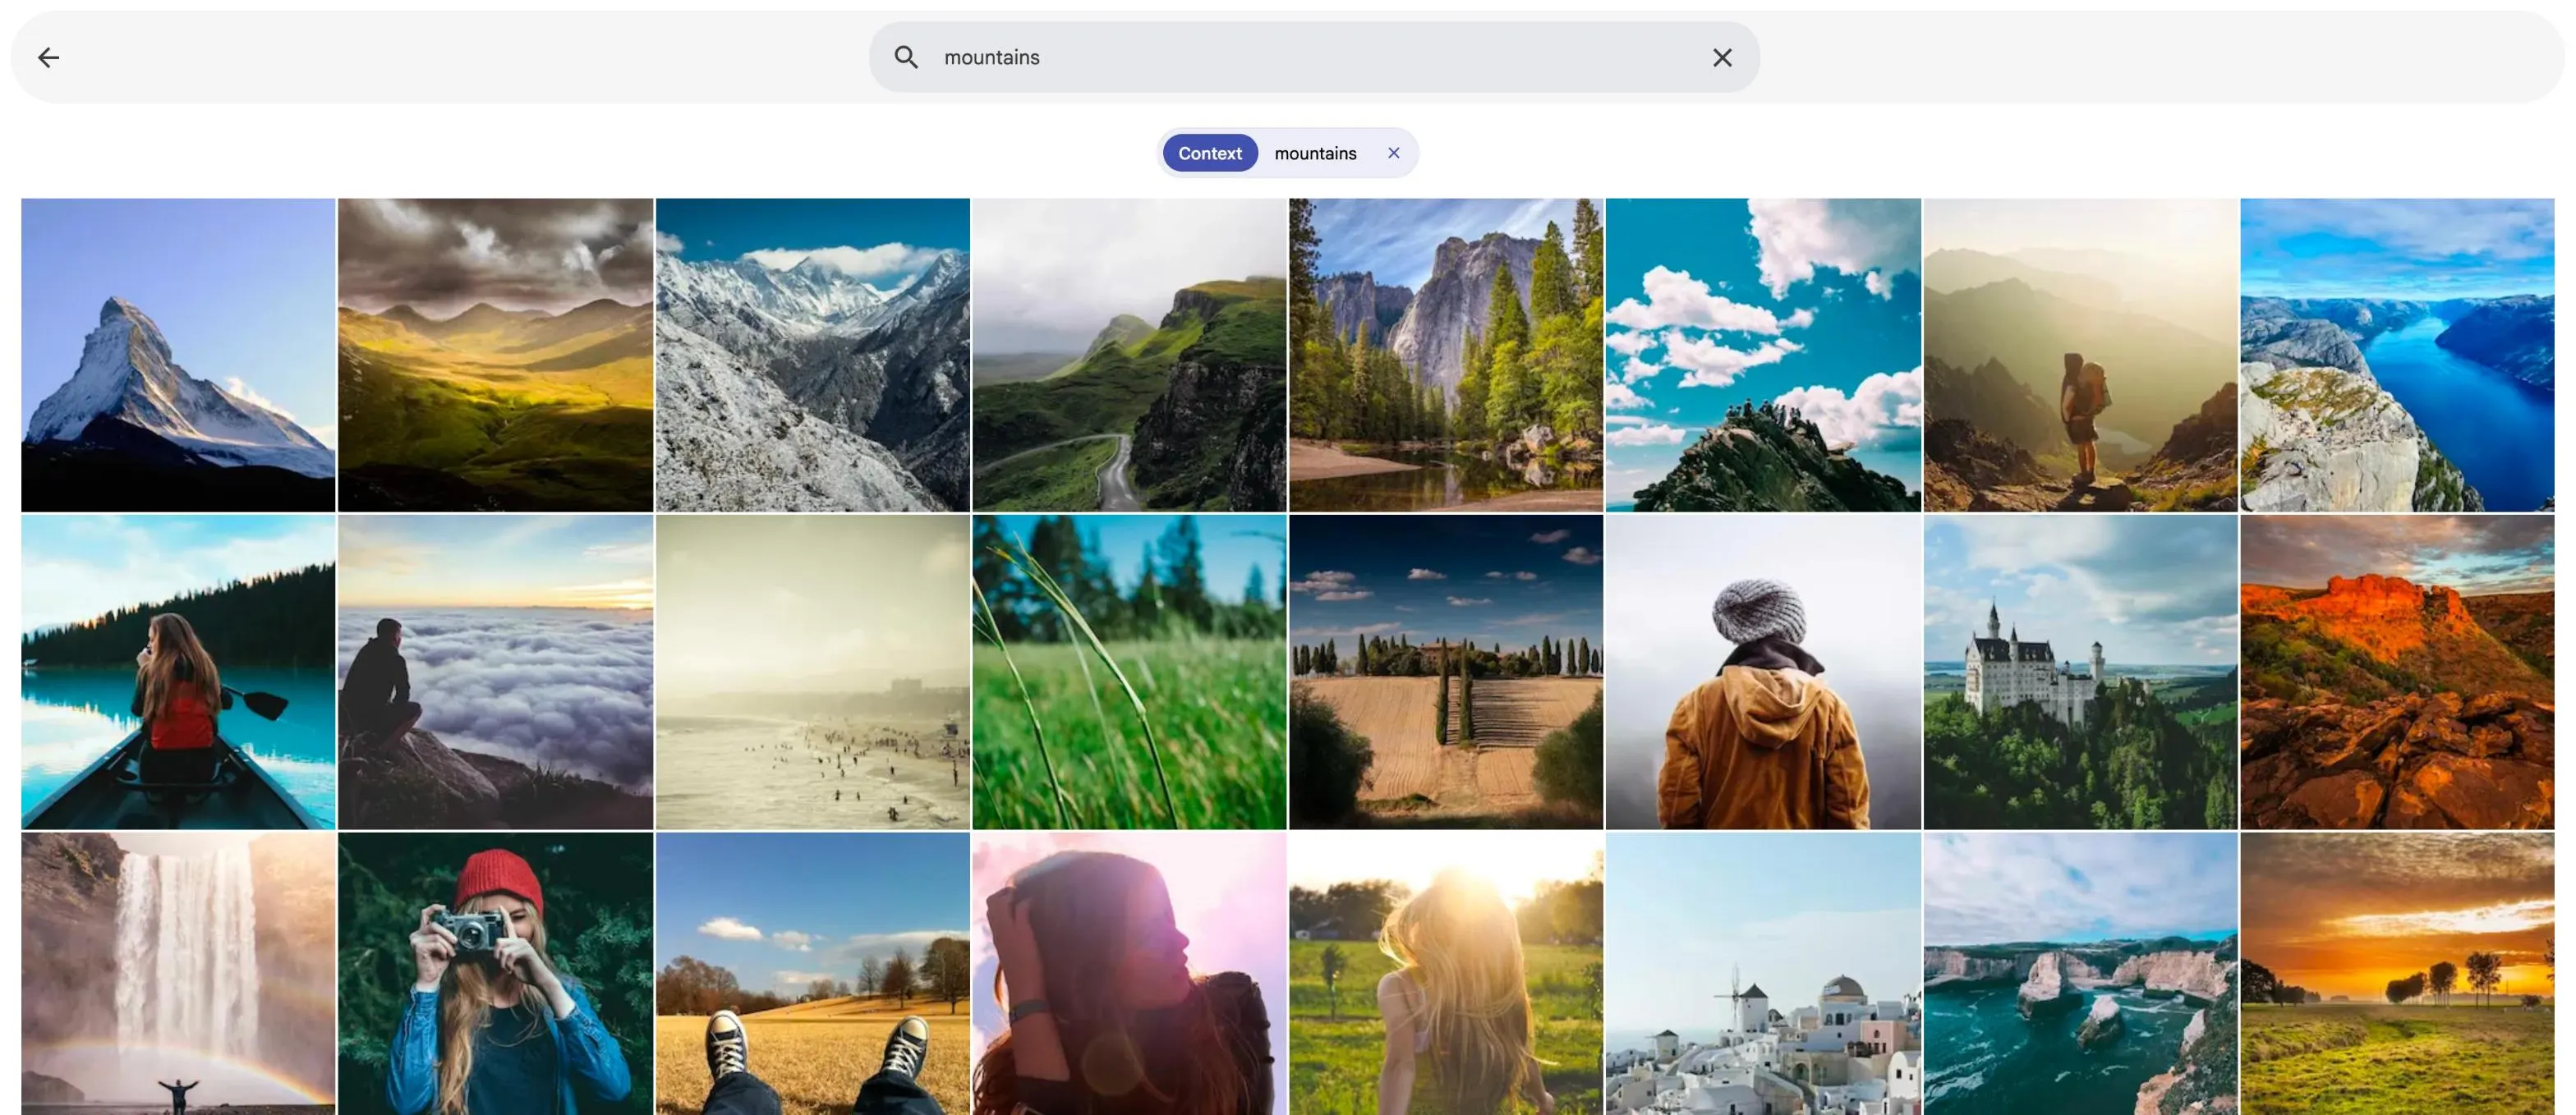Click the magnifying glass search icon
This screenshot has width=2576, height=1115.
[x=906, y=58]
